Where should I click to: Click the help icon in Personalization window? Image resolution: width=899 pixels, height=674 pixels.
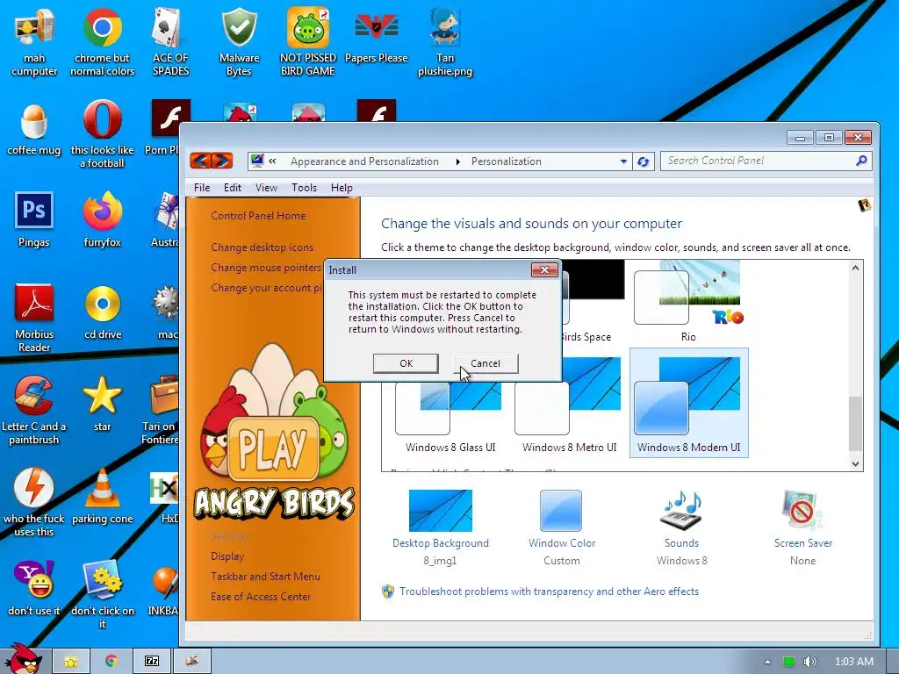(864, 205)
